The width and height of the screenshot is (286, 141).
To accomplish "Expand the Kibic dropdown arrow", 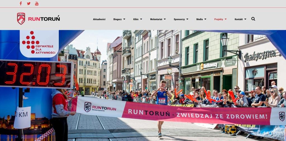I will tap(141, 19).
